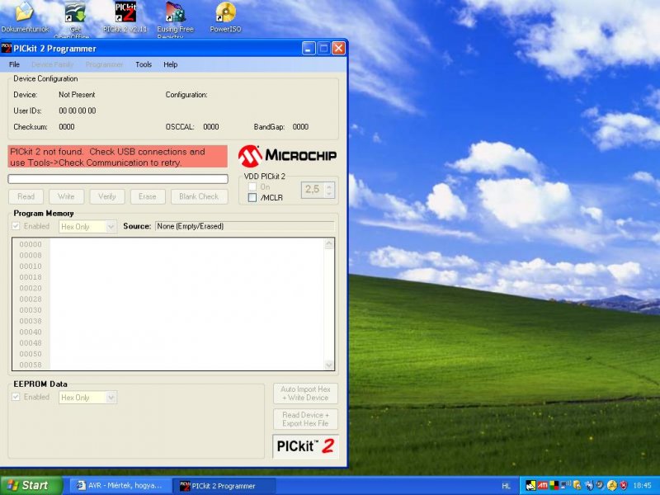
Task: Click Auto Import Hex + Write Device button
Action: click(x=305, y=394)
